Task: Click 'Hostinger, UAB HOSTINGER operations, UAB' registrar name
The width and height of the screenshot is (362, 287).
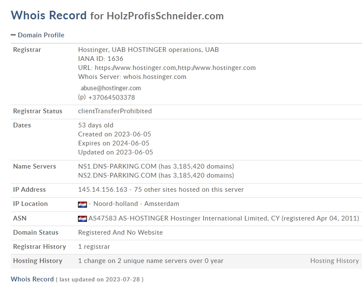Action: [149, 50]
